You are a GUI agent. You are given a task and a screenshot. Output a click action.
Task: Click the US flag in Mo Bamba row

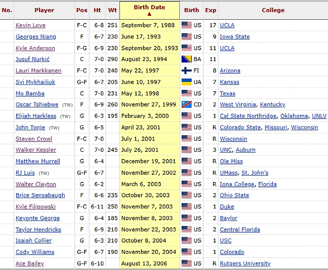point(186,93)
